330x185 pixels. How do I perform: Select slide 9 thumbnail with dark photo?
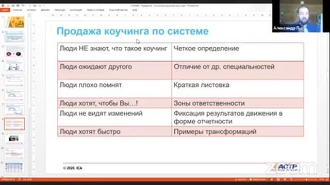pos(14,138)
